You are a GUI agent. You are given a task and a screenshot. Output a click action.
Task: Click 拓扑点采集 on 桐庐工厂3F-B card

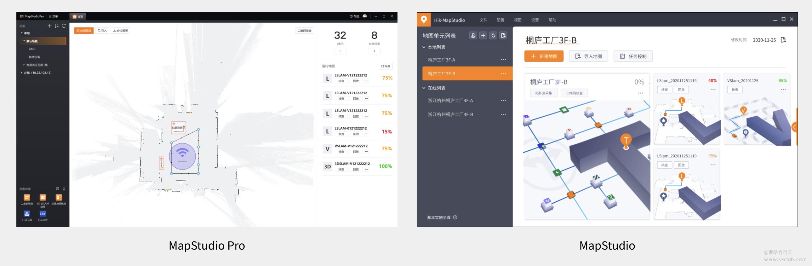[543, 93]
